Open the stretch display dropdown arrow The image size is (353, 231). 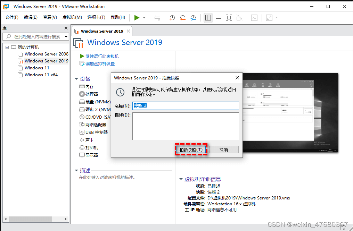pyautogui.click(x=277, y=18)
